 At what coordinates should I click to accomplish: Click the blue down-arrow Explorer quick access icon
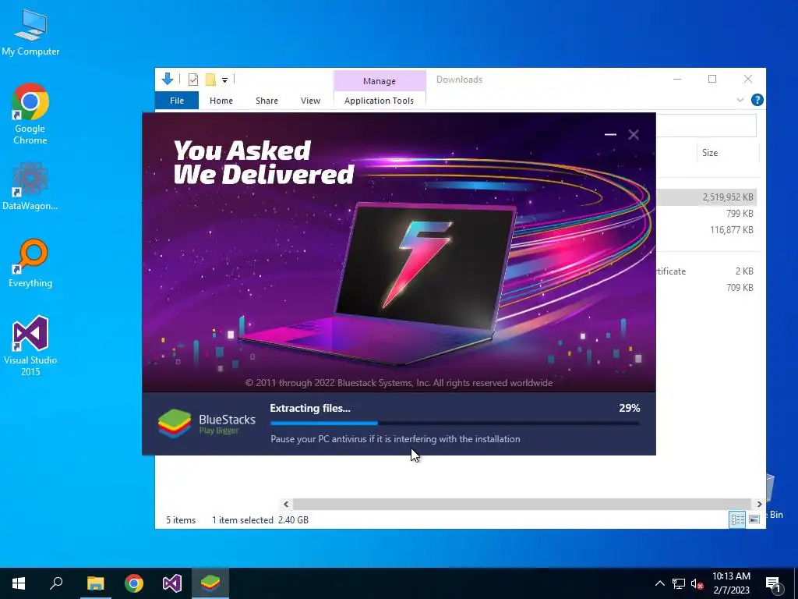click(x=168, y=79)
